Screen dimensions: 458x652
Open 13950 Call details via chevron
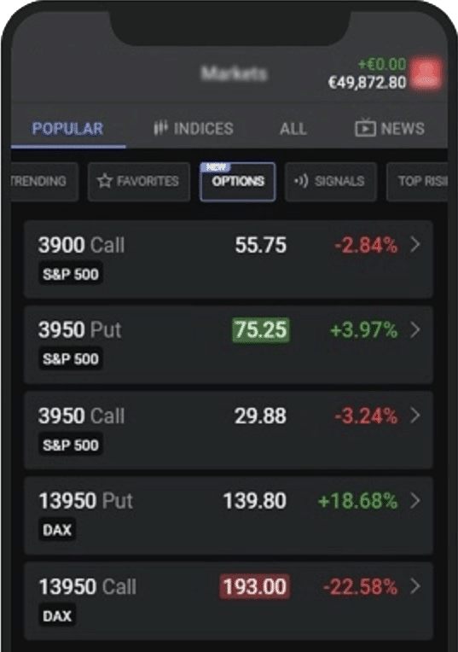coord(415,586)
